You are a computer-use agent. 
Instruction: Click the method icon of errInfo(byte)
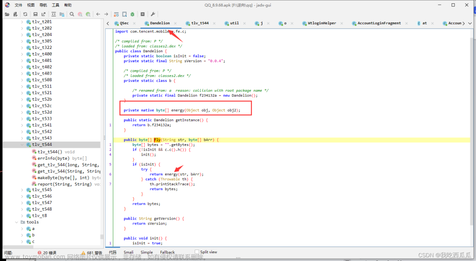[34, 158]
